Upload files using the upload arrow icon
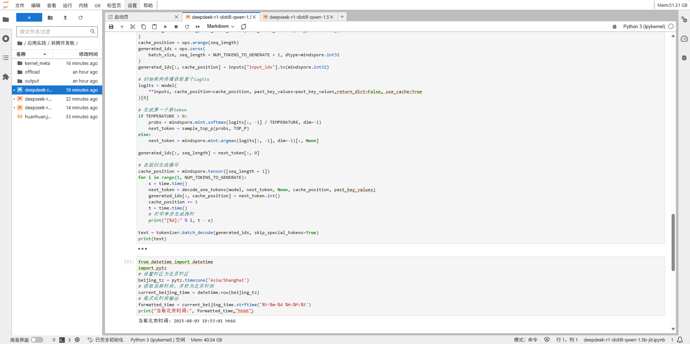The image size is (690, 344). point(65,18)
